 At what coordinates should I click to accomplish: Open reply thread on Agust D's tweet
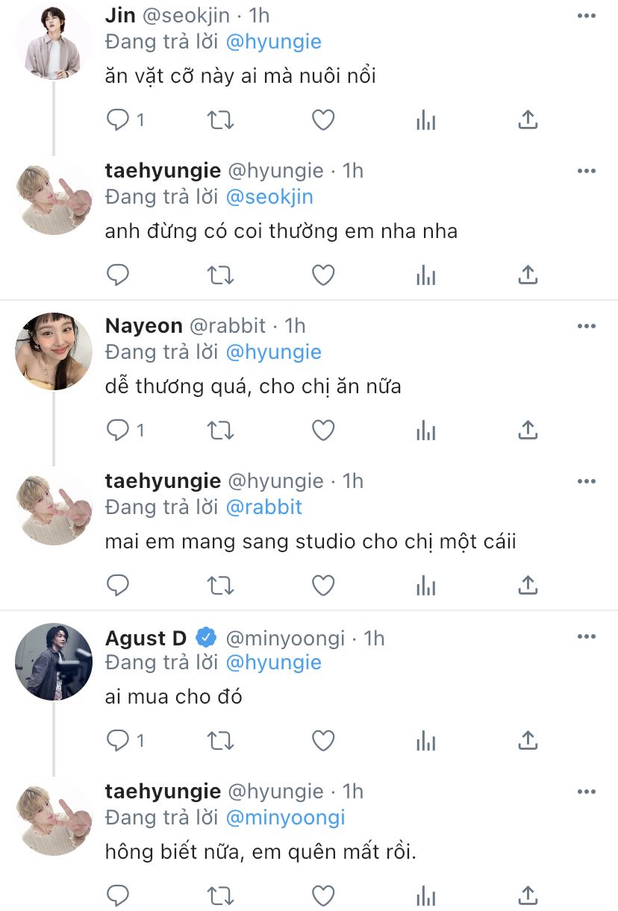125,740
